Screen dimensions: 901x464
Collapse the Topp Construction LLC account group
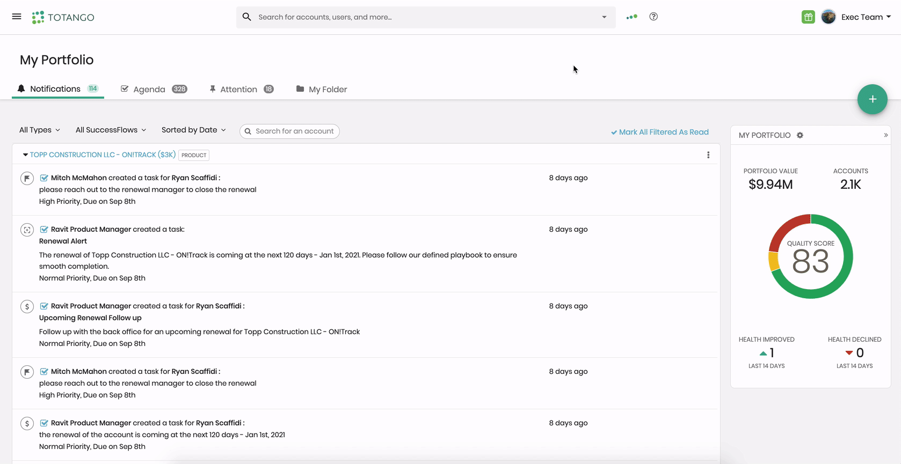click(25, 154)
